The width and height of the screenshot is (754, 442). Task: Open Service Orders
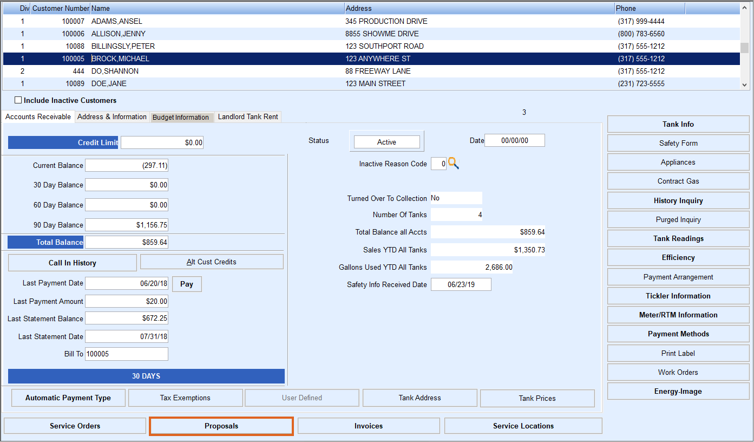click(x=75, y=426)
